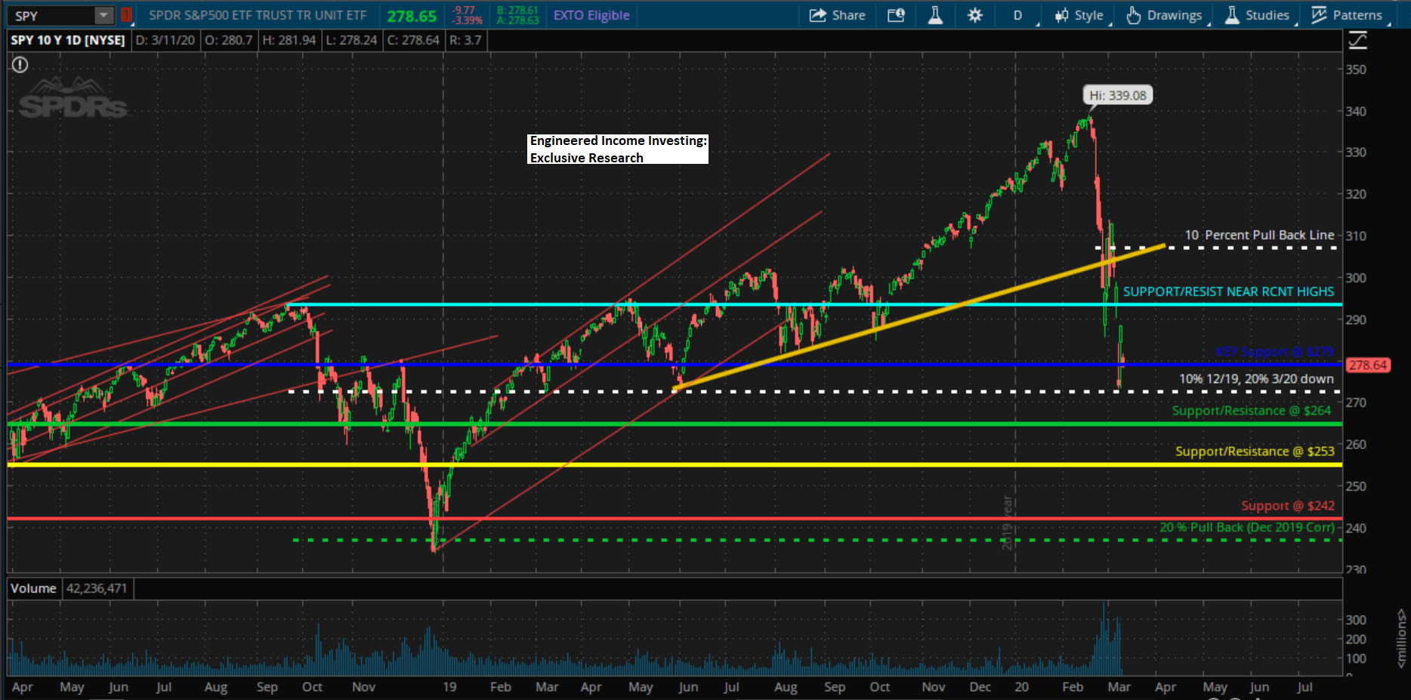Select the 10 Percent Pull Back Line label
This screenshot has width=1411, height=700.
[1259, 235]
